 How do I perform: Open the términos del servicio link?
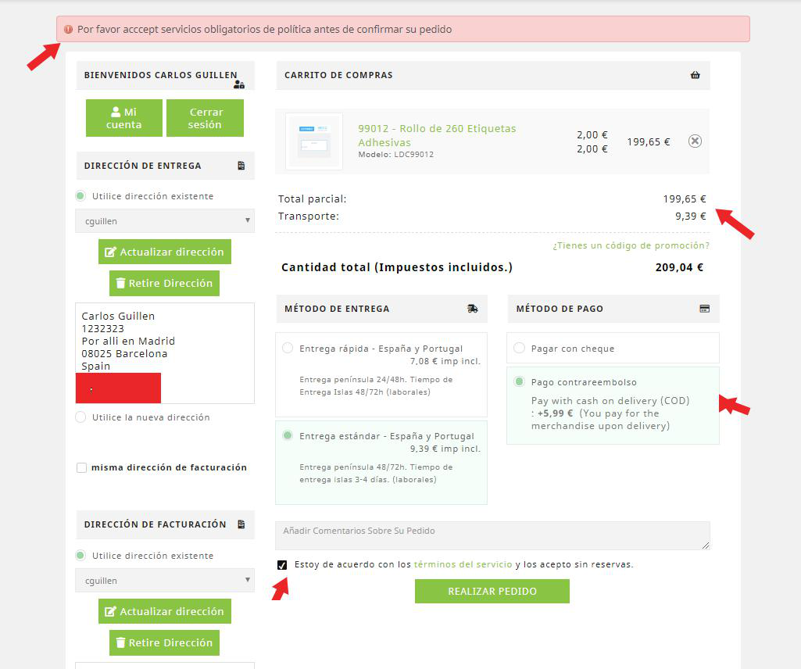463,565
